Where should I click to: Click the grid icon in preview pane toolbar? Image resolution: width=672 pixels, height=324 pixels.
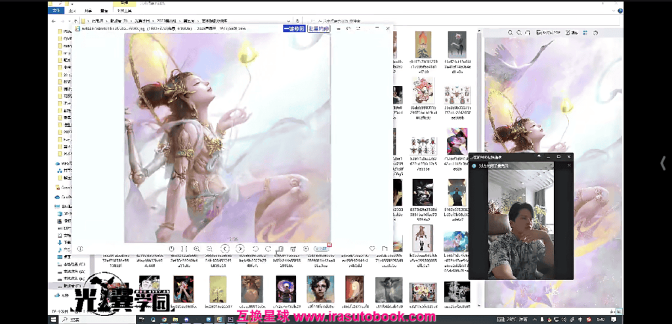click(585, 33)
